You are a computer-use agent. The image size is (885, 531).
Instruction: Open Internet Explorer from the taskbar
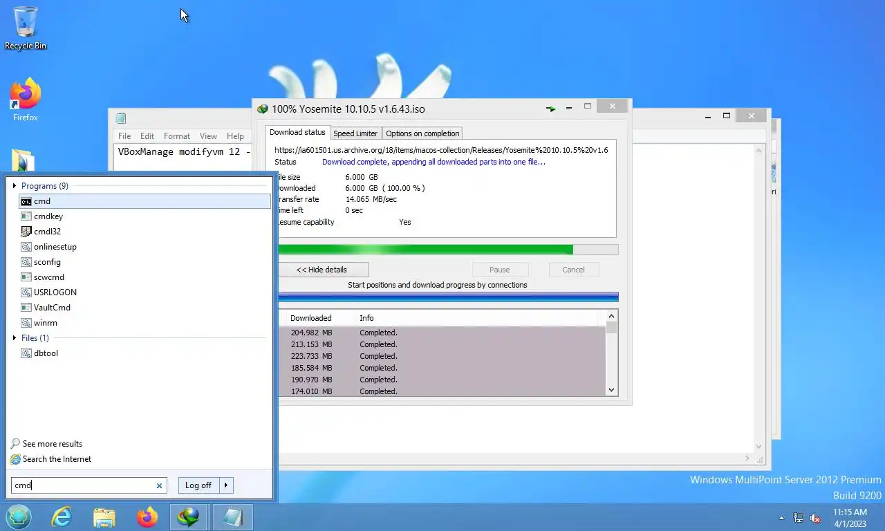[62, 517]
